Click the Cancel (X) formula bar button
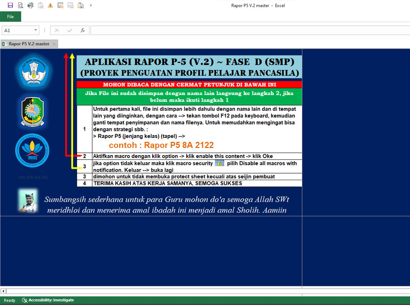 (x=57, y=31)
